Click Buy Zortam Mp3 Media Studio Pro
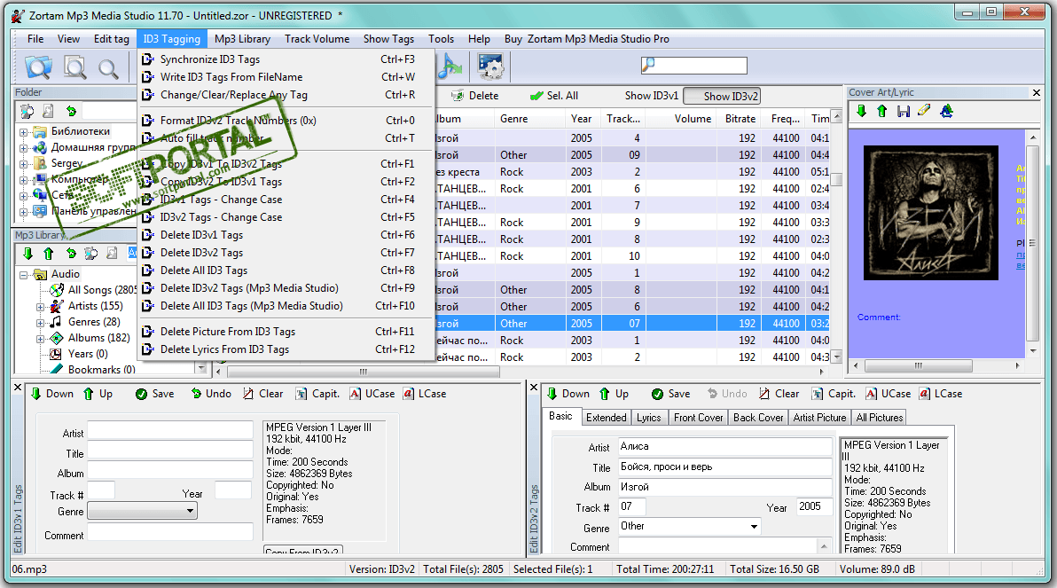This screenshot has height=588, width=1057. (586, 39)
